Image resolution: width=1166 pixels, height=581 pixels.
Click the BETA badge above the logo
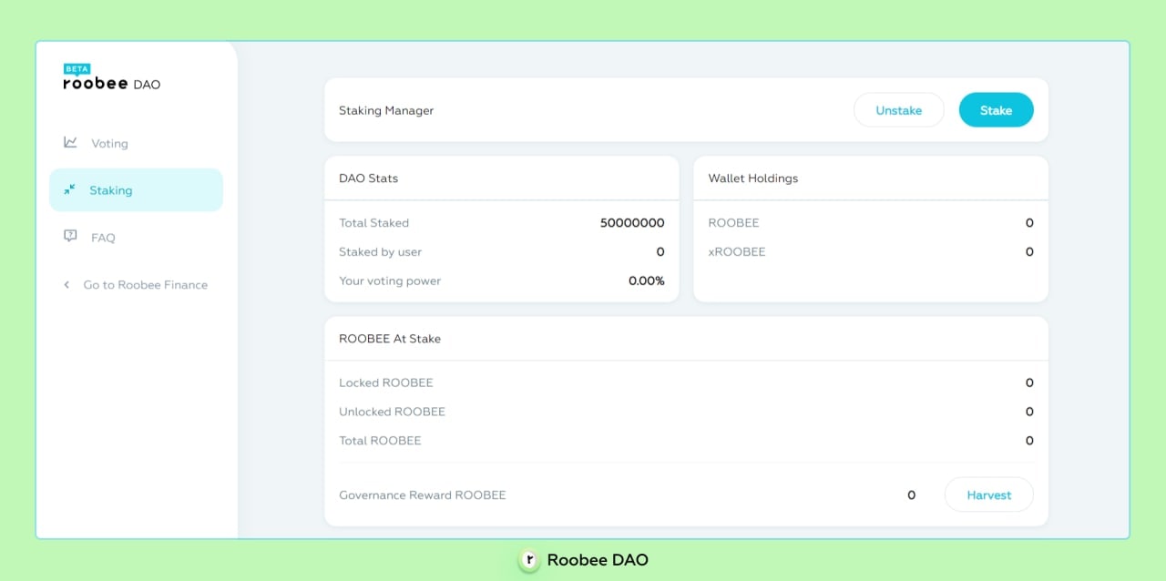pos(77,69)
